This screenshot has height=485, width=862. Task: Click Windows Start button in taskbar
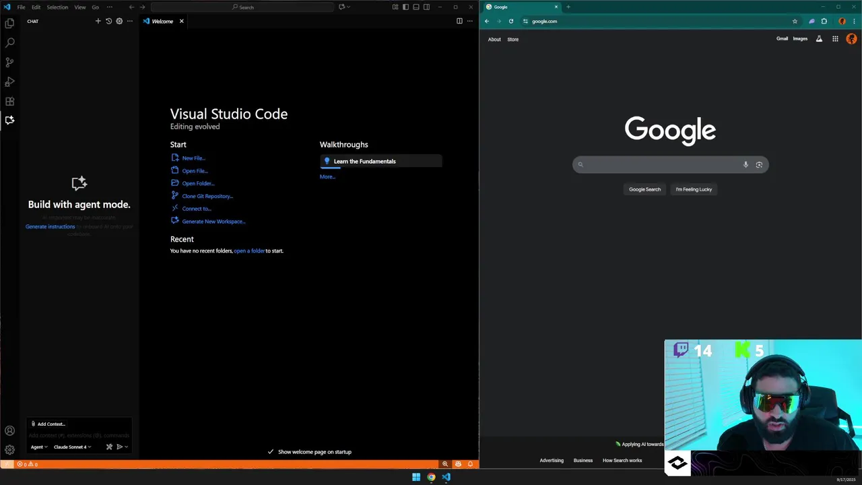416,477
